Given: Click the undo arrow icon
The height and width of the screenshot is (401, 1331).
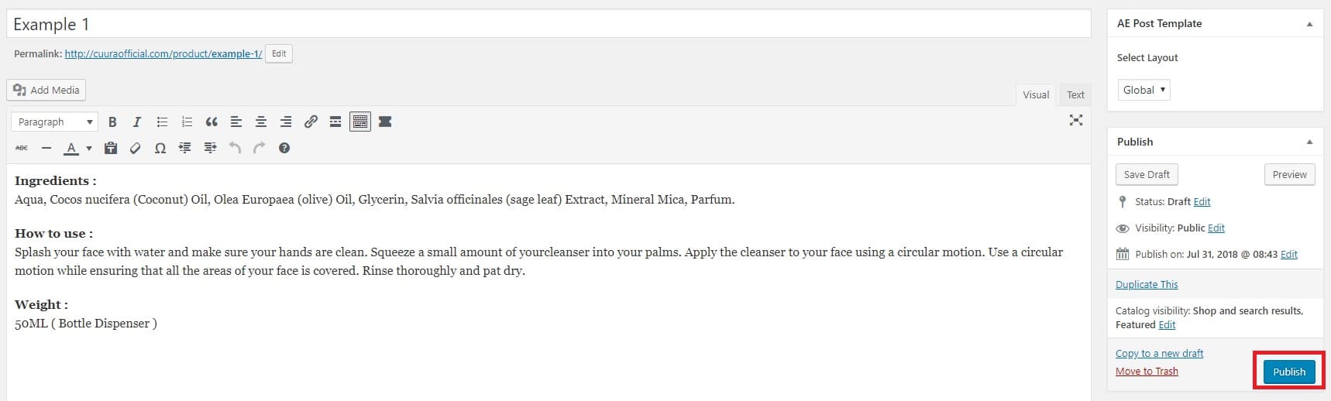Looking at the screenshot, I should 235,148.
